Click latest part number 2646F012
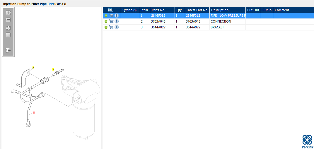 [197, 16]
